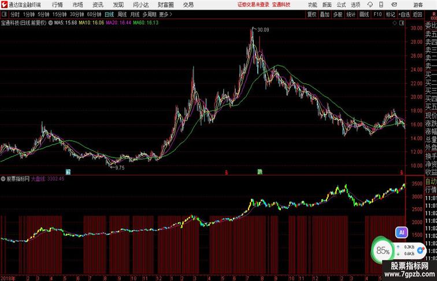Expand 股票指标网 sub-indicator dropdown icon
Viewport: 437px width, 281px height.
pyautogui.click(x=3, y=179)
